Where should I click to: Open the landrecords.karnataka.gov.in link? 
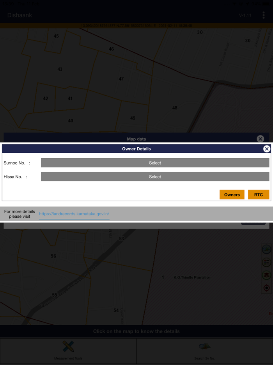click(74, 214)
